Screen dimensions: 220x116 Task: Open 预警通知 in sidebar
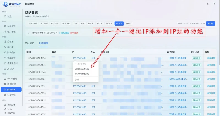tap(11, 95)
